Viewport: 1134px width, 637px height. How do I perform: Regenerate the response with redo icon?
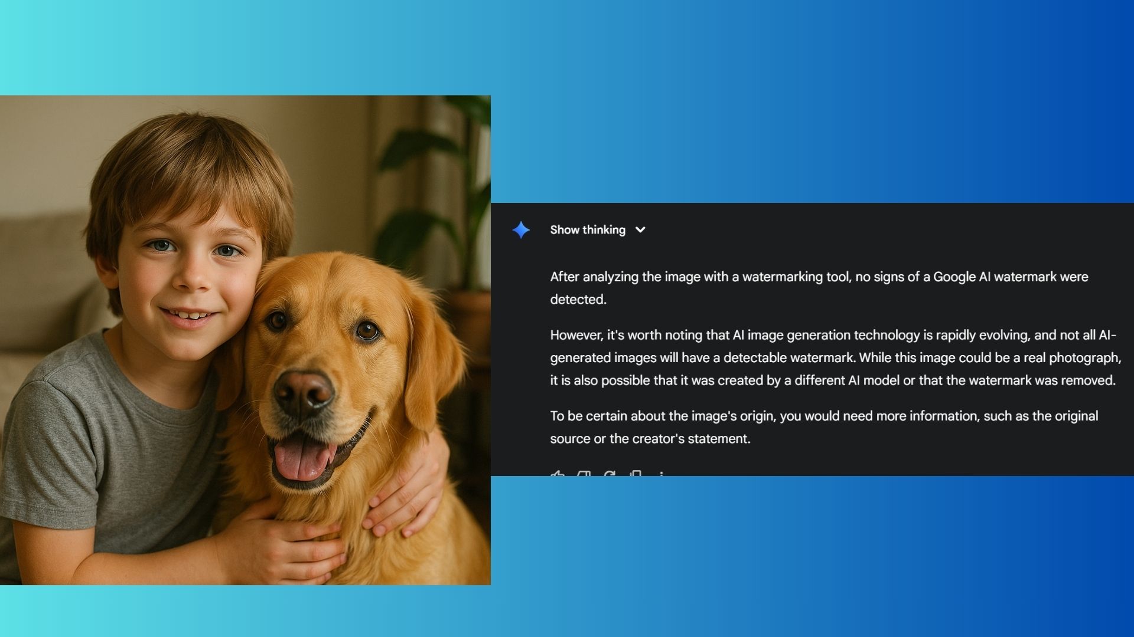[610, 474]
